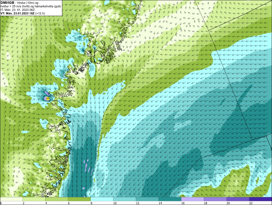
Task: Click the color bar segment between 2 and 4
Action: [34, 199]
